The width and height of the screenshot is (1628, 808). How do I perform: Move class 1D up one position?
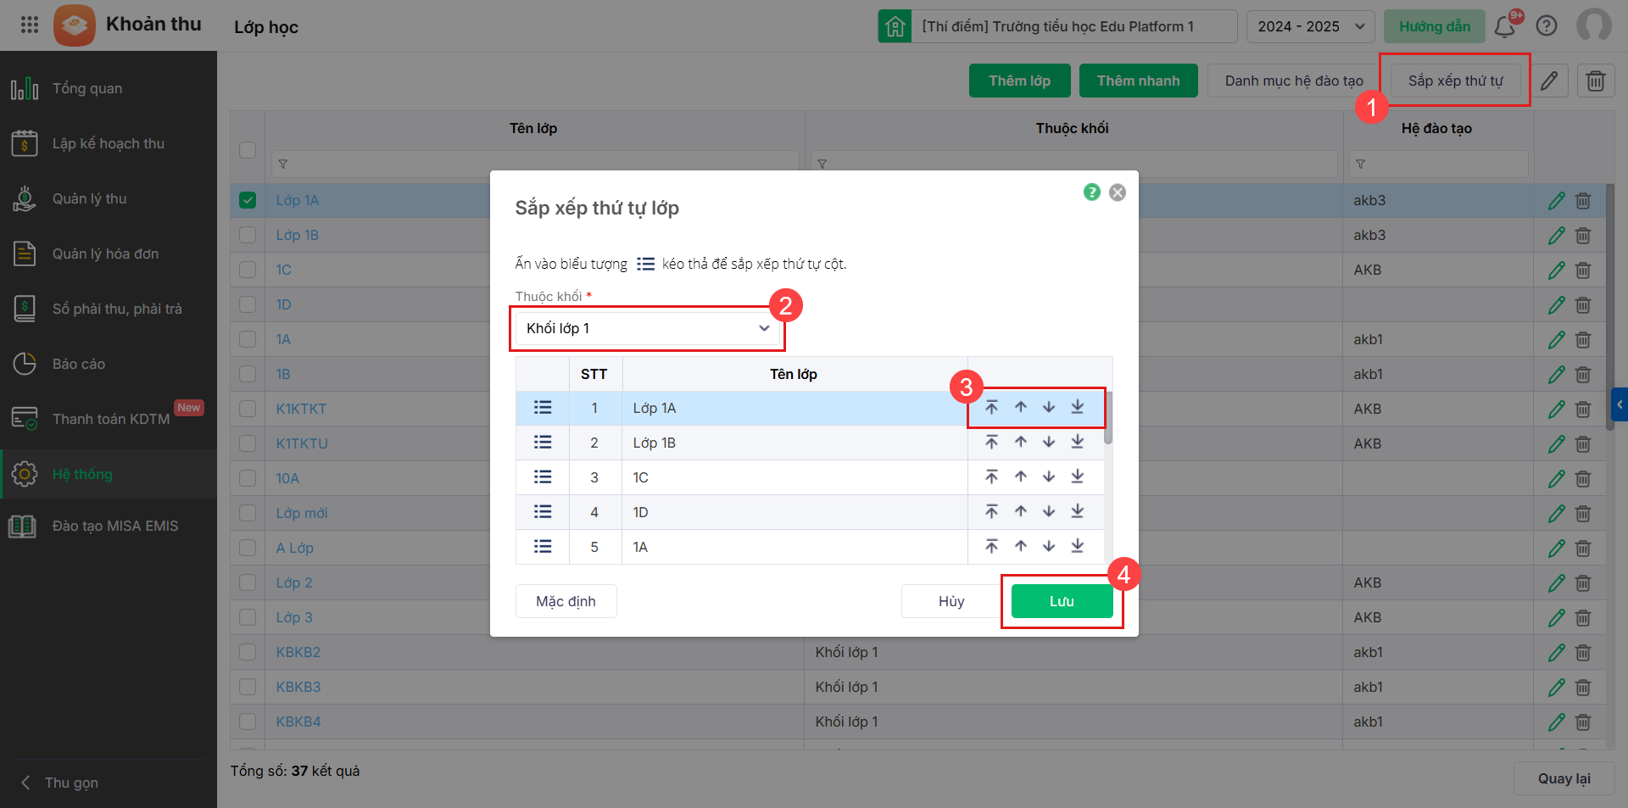pos(1021,512)
